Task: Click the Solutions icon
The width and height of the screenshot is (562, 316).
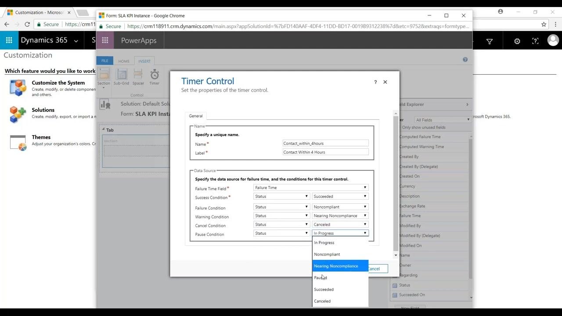Action: click(x=18, y=115)
